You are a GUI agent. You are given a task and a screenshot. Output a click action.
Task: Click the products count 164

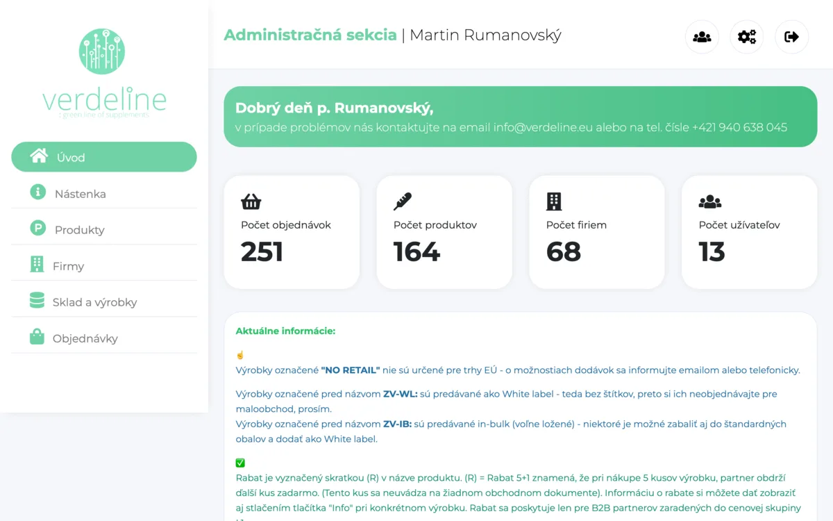tap(416, 251)
